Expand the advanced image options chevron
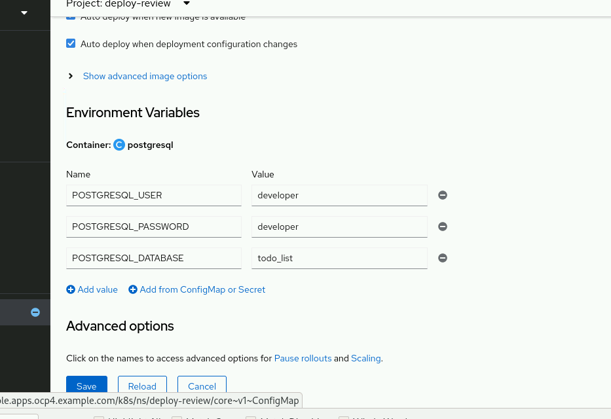The height and width of the screenshot is (419, 611). tap(71, 76)
